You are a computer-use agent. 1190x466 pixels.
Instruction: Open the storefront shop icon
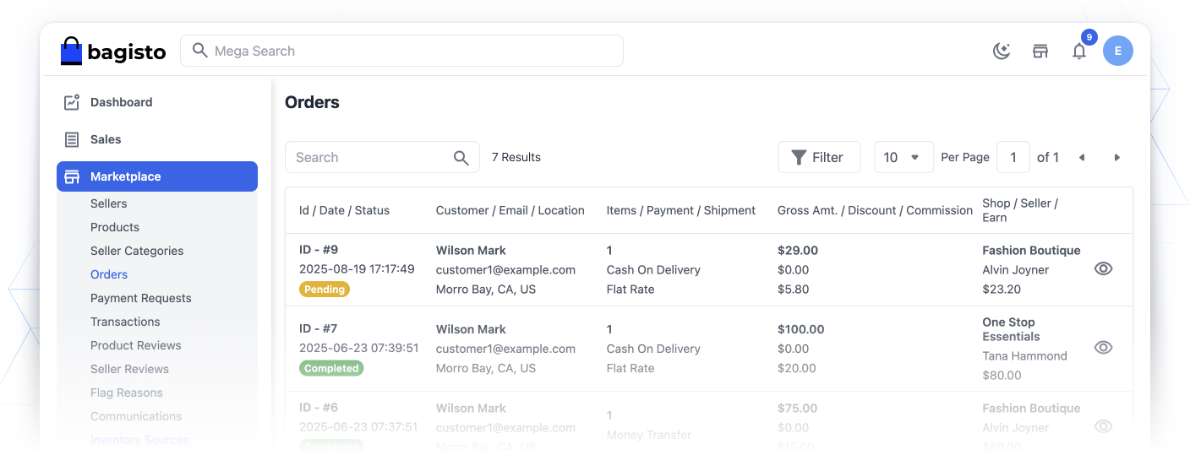click(1040, 51)
